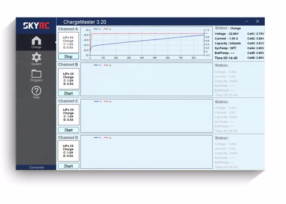Toggle red A legend in Channel B graph

point(108,65)
